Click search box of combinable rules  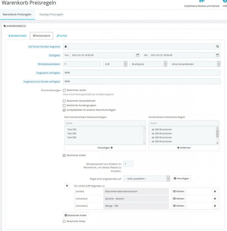click(184, 123)
